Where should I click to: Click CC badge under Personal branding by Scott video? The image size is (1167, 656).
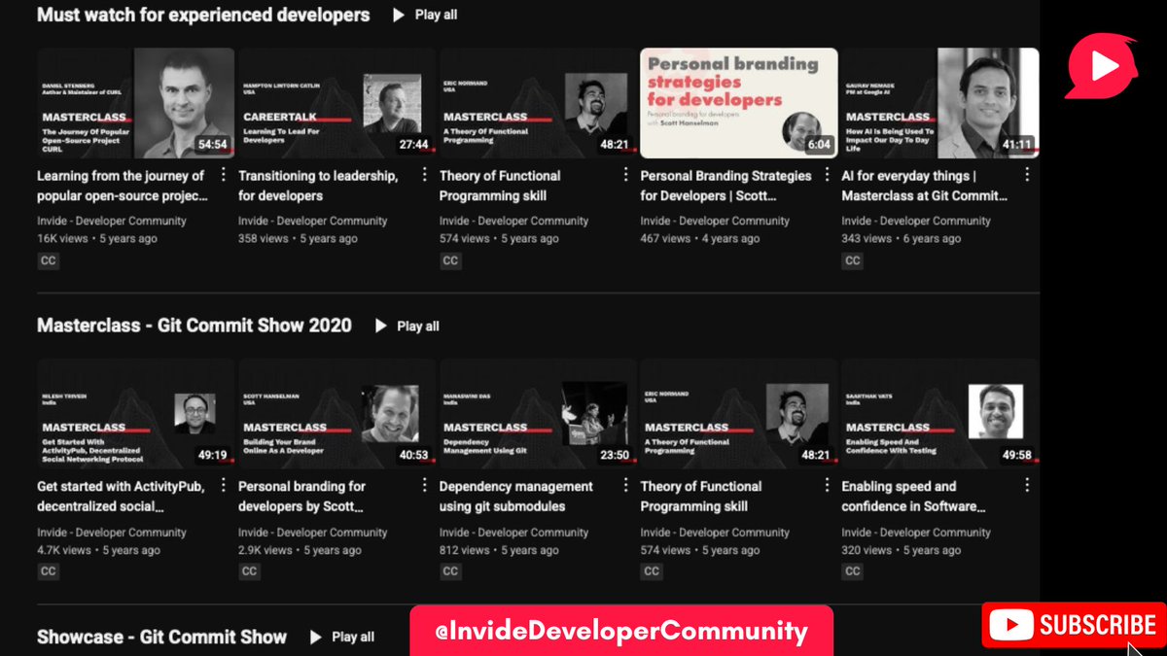pyautogui.click(x=249, y=571)
